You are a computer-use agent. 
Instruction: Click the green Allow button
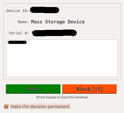pos(33,89)
